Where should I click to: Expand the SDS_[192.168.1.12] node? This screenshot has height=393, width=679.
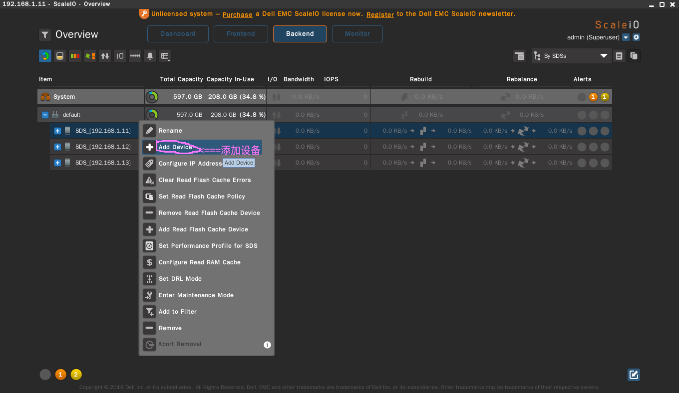(x=57, y=147)
